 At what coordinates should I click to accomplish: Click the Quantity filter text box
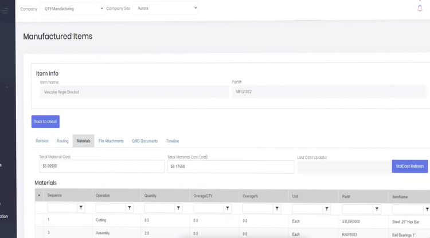click(159, 208)
